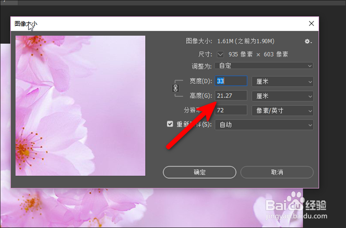This screenshot has width=346, height=228.
Task: Click the 高度(G) label
Action: pyautogui.click(x=201, y=96)
